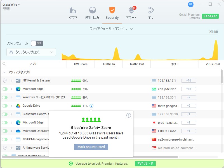
Task: Collapse the アクティブなアプリ section
Action: [4, 72]
